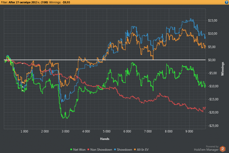
Task: Click the -$5,00 y-axis label
Action: 212,73
